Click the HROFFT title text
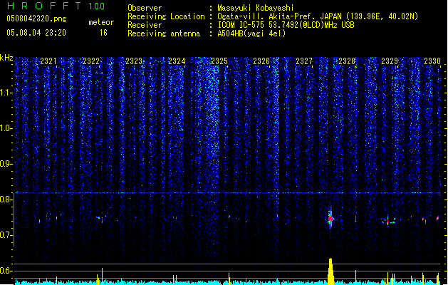448x285 pixels. (44, 6)
